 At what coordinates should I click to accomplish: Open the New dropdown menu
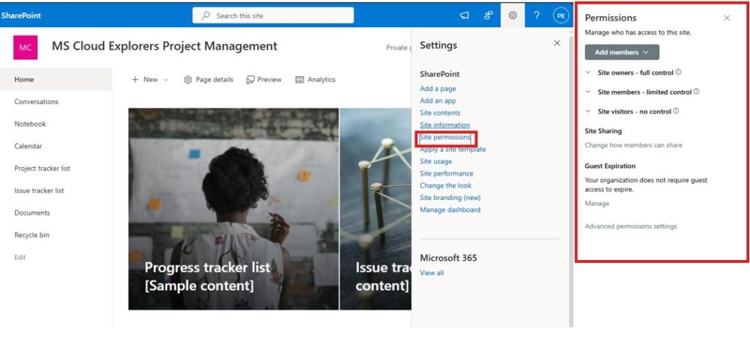149,79
